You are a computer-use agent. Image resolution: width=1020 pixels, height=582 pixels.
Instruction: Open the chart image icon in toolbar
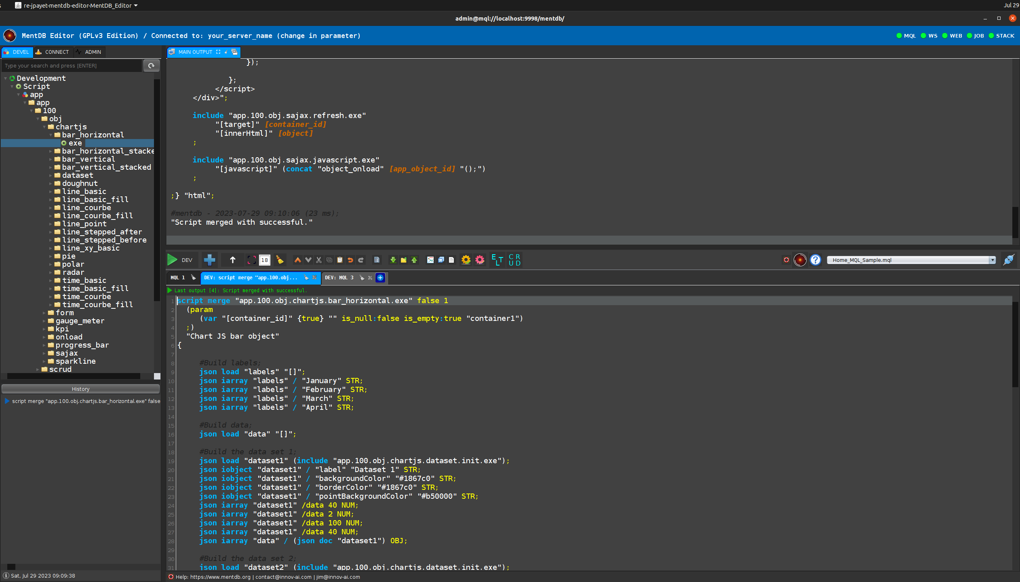(430, 260)
